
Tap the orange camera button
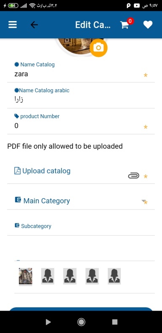click(x=98, y=48)
